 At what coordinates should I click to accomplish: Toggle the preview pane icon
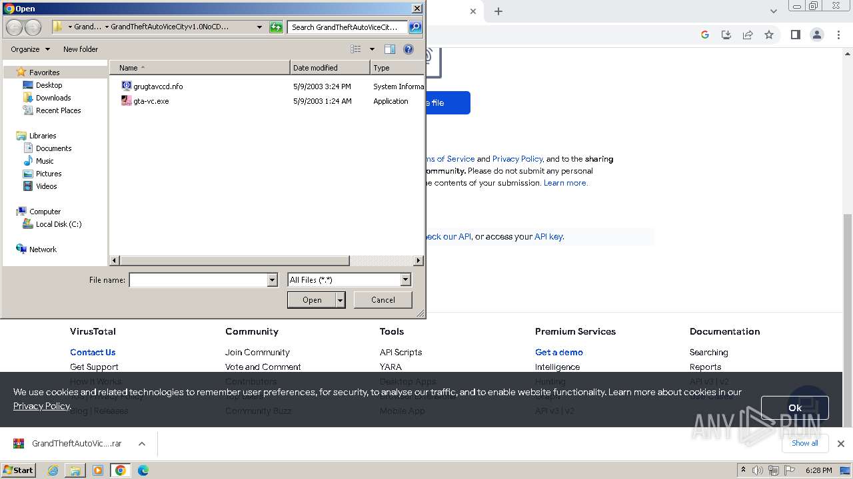pyautogui.click(x=390, y=49)
